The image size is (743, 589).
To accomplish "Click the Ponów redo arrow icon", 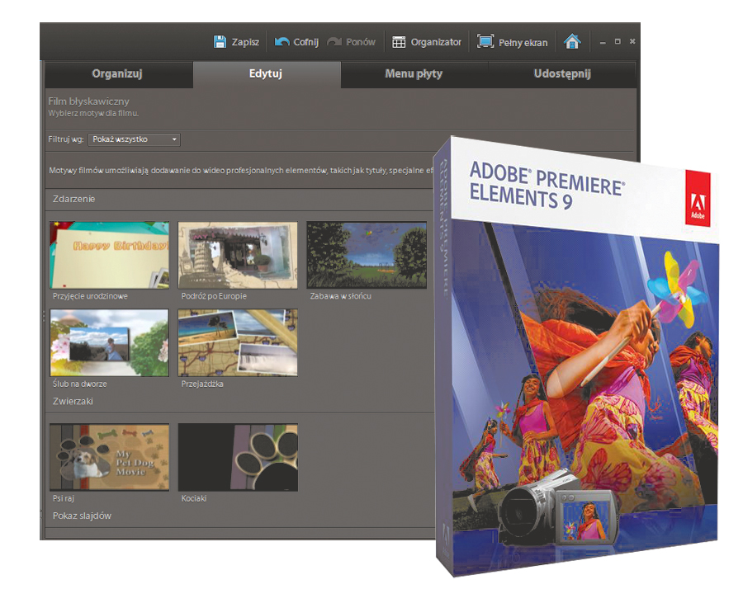I will pyautogui.click(x=334, y=42).
